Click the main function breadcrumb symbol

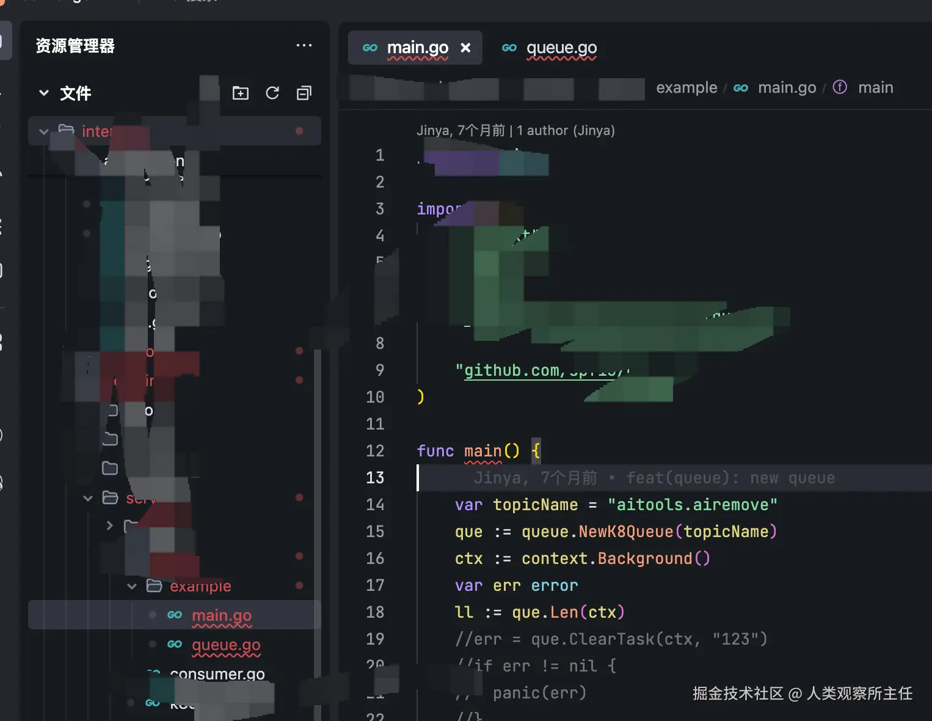tap(875, 88)
